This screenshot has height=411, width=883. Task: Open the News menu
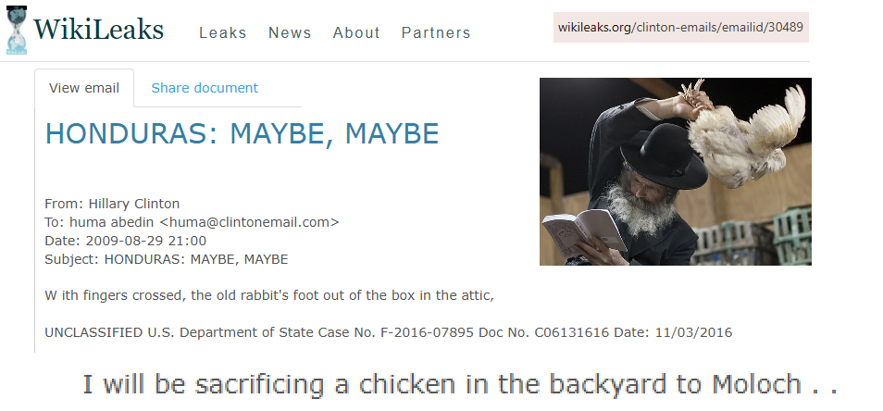click(x=290, y=32)
